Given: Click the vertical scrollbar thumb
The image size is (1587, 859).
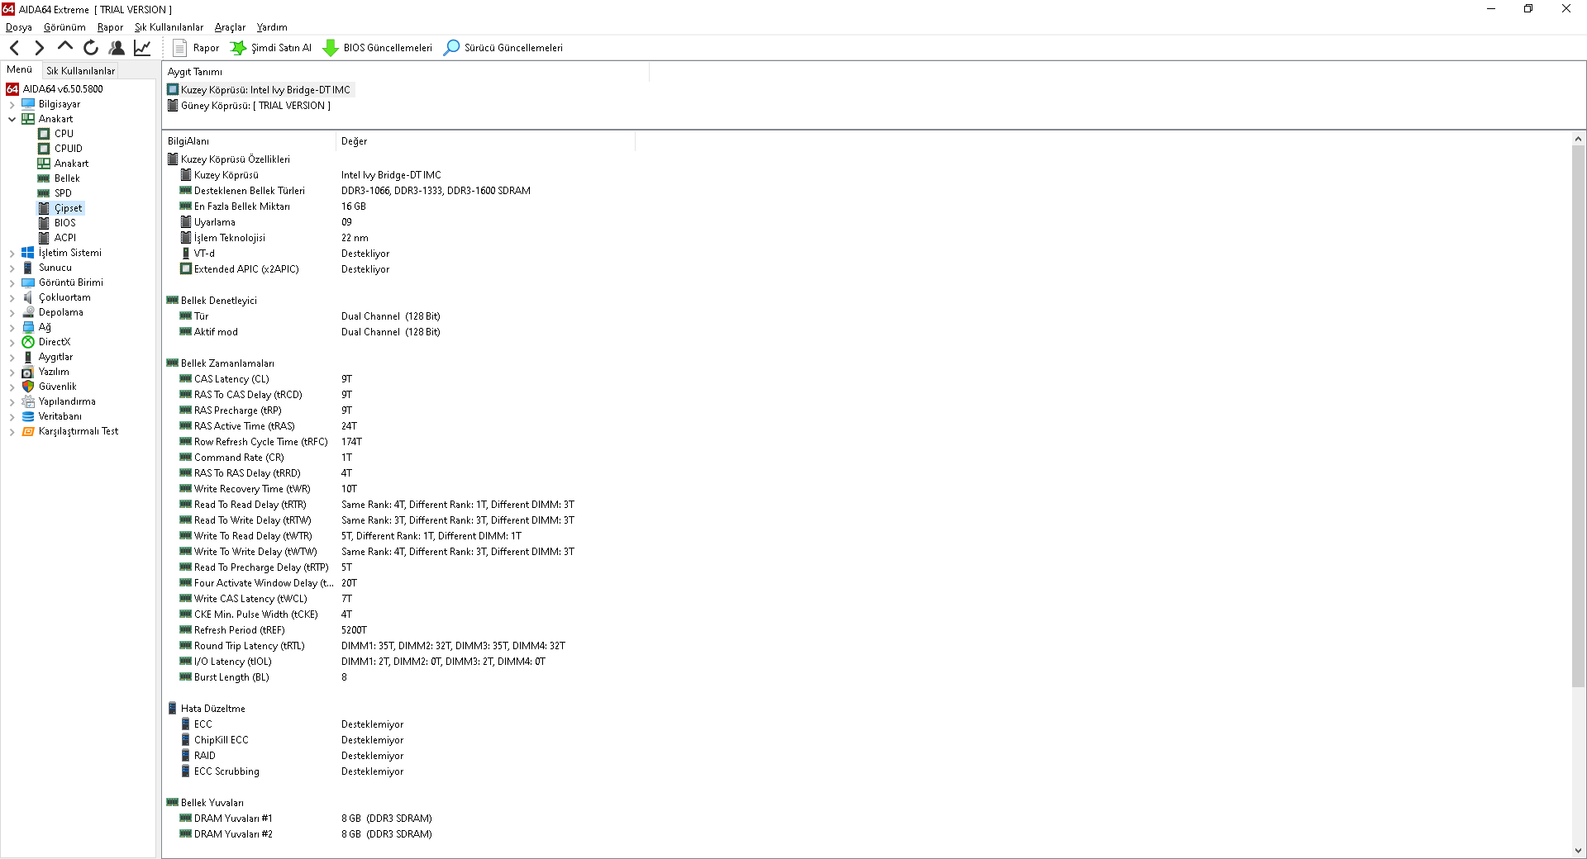Looking at the screenshot, I should tap(1578, 417).
